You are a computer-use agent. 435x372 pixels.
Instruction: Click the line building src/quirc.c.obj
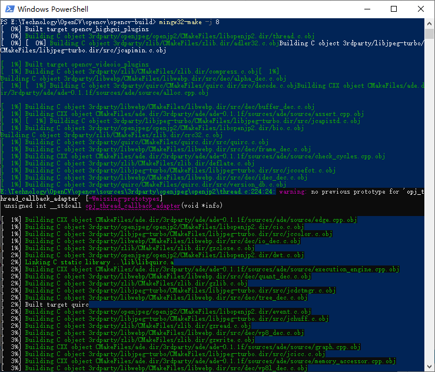[x=135, y=142]
